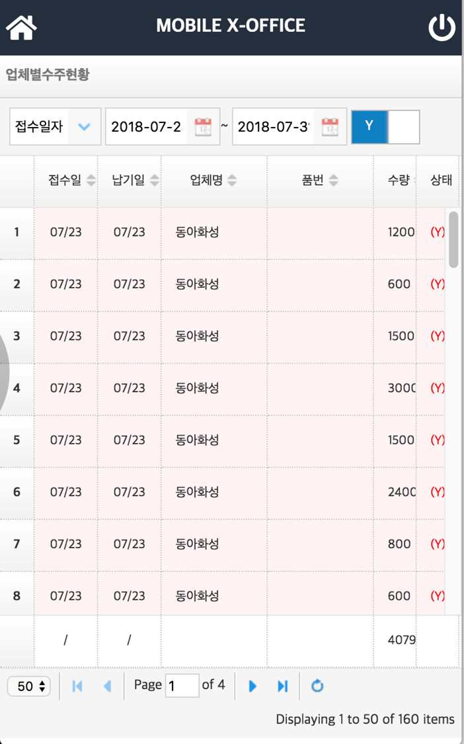Jump to the last page arrow
Viewport: 464px width, 744px height.
283,686
